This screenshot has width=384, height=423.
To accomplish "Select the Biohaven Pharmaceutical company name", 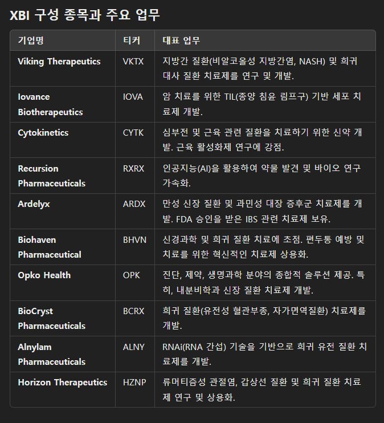I will [x=50, y=247].
